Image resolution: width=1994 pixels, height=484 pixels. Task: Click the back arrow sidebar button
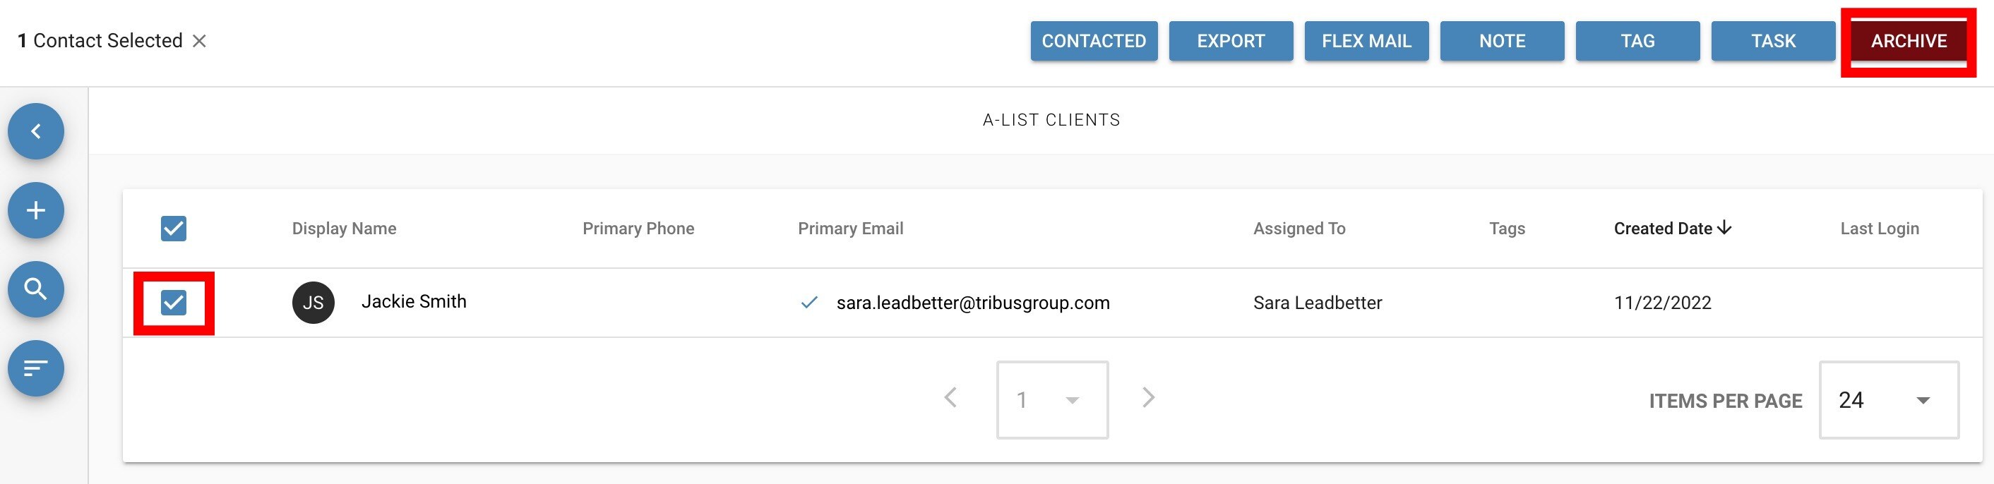tap(35, 131)
